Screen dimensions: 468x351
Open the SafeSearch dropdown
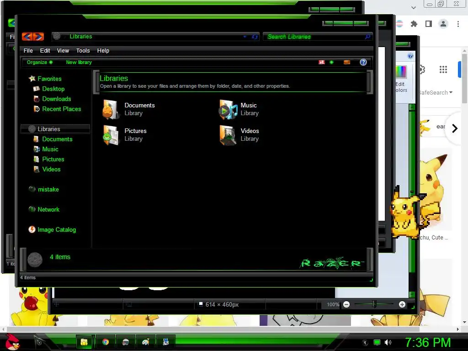pos(436,92)
